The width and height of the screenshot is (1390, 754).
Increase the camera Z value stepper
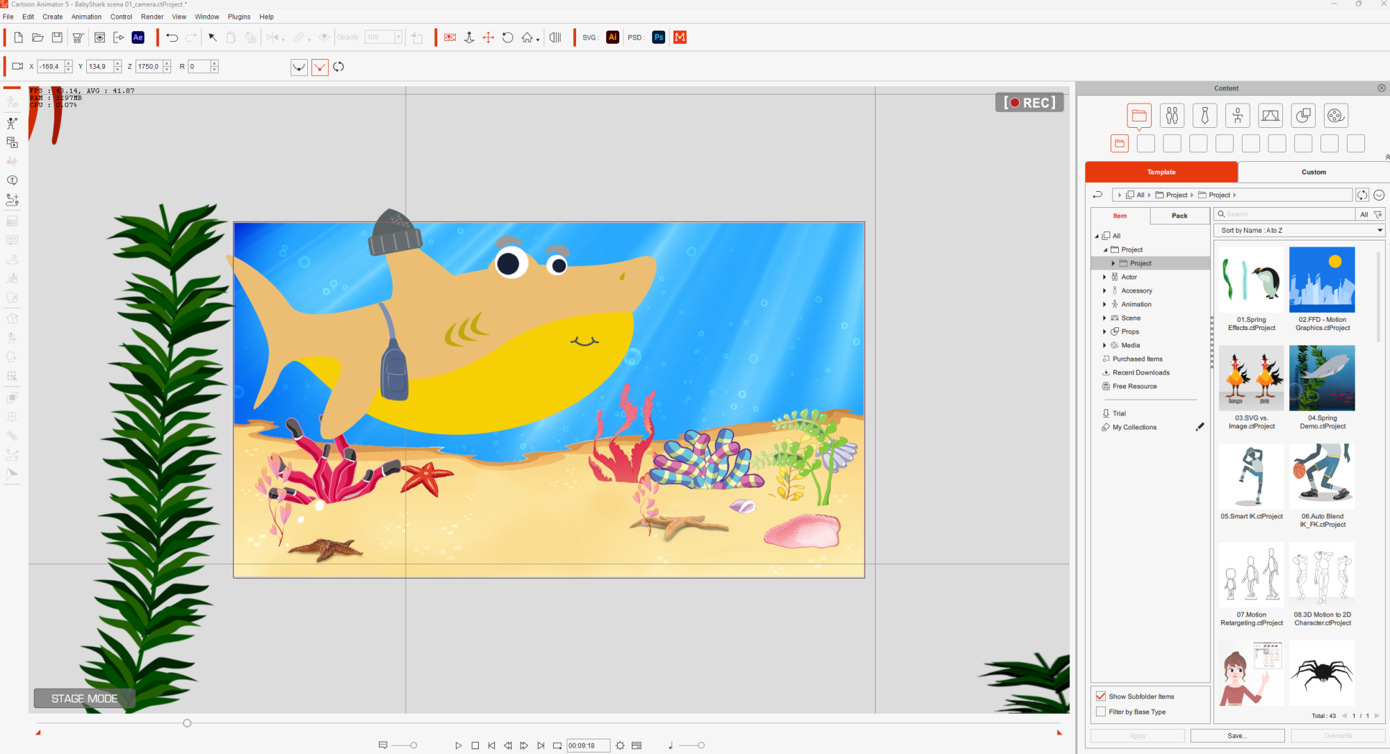click(x=167, y=63)
